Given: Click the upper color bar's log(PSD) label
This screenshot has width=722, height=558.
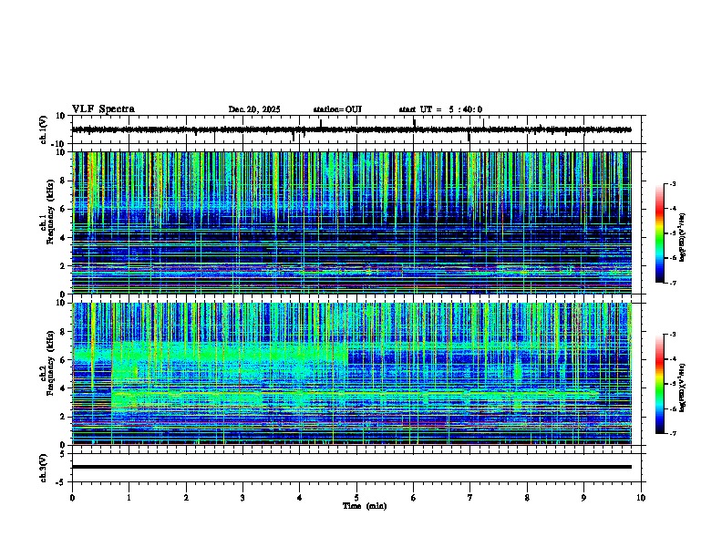Looking at the screenshot, I should 683,237.
